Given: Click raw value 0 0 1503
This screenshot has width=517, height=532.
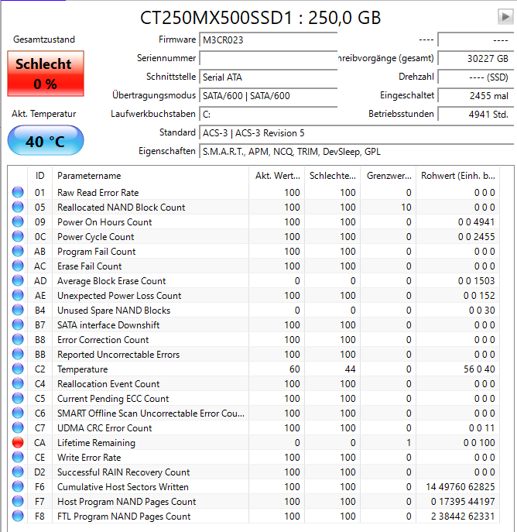Looking at the screenshot, I should pyautogui.click(x=476, y=281).
